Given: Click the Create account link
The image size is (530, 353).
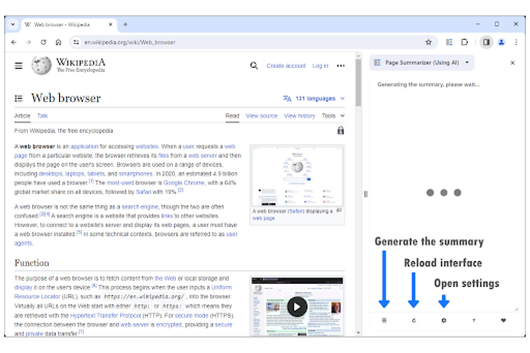Looking at the screenshot, I should click(x=286, y=66).
